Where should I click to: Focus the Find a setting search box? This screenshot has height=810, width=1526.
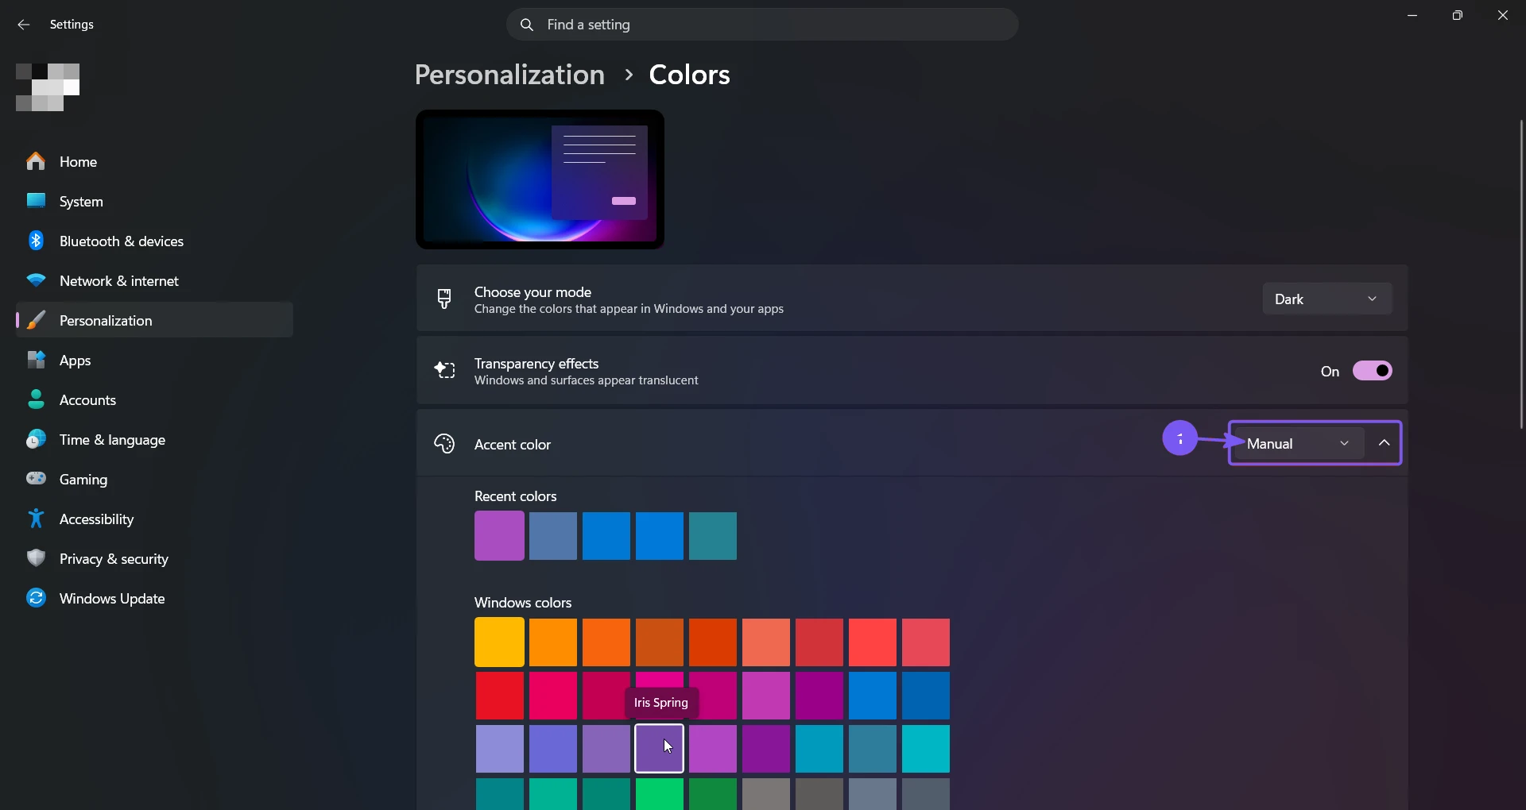tap(762, 25)
